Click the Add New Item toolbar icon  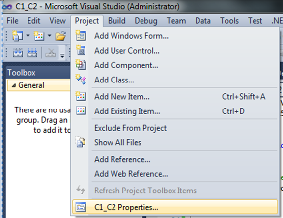pos(39,36)
